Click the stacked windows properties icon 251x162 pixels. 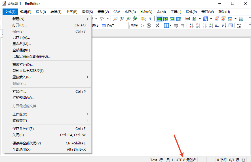[223, 19]
